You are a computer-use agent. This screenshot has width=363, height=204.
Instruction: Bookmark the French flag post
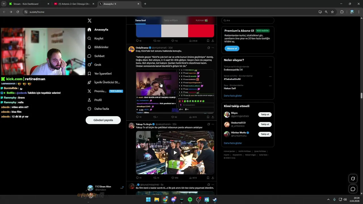pos(208,41)
